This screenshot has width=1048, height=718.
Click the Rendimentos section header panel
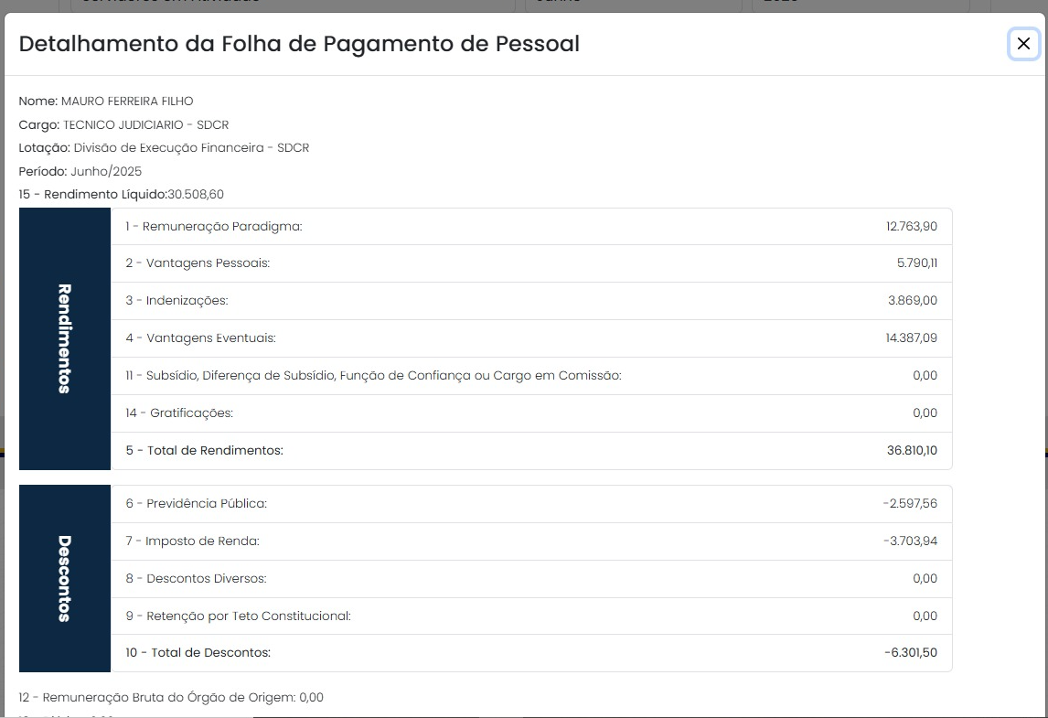tap(65, 338)
